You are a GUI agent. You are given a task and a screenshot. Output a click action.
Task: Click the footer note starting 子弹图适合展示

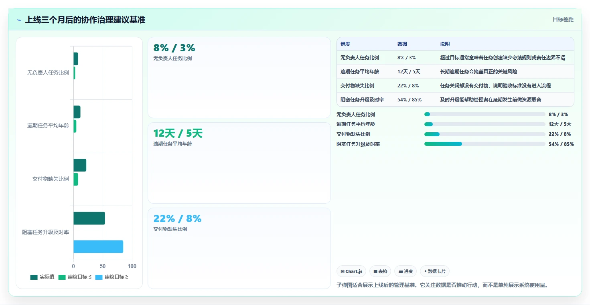point(442,285)
